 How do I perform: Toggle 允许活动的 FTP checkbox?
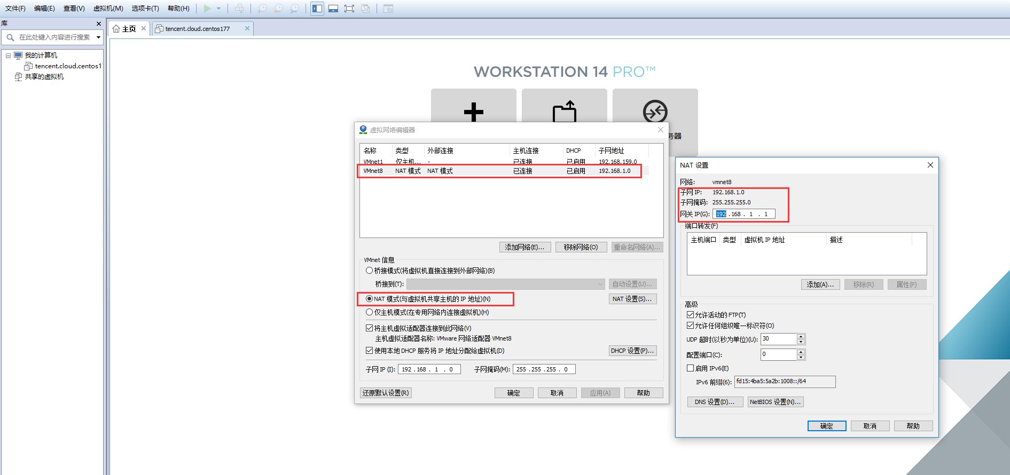[x=690, y=315]
